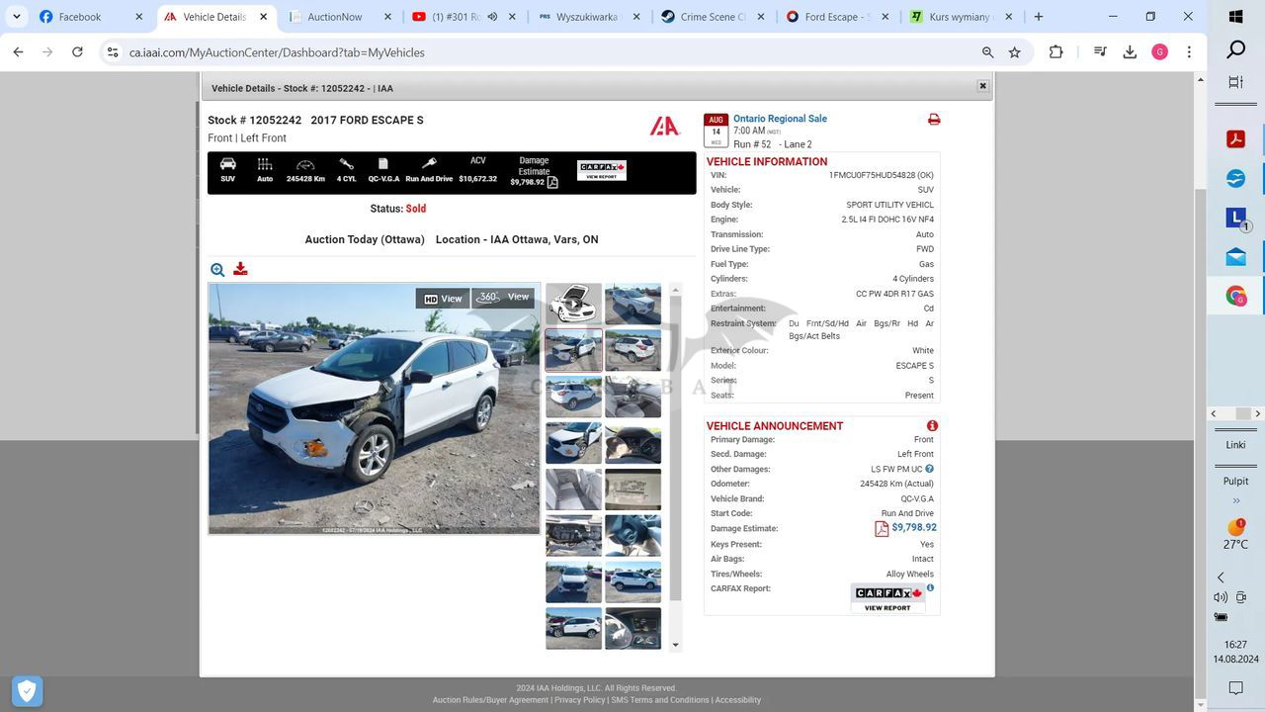Screen dimensions: 1265x712
Task: Switch to the Ford Escape tab
Action: [836, 17]
